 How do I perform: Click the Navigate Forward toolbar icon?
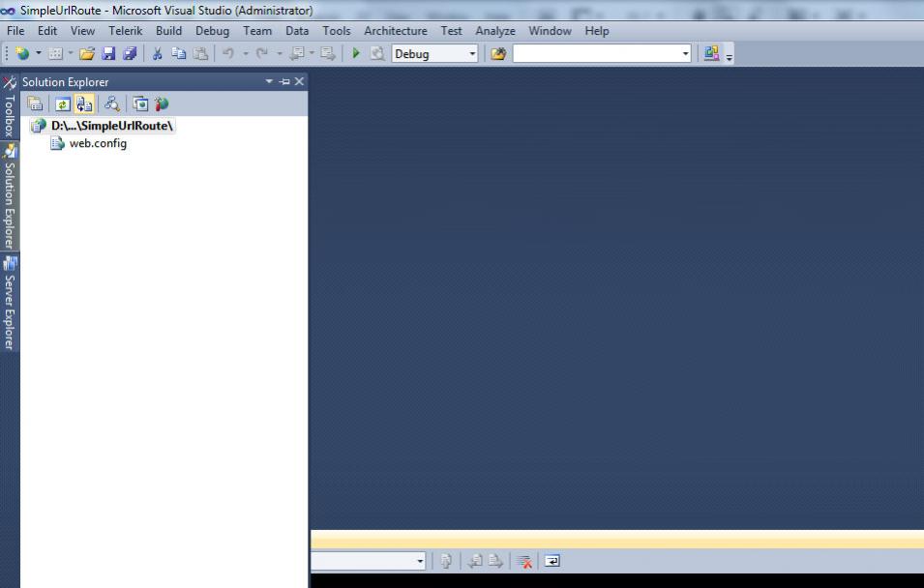tap(328, 54)
